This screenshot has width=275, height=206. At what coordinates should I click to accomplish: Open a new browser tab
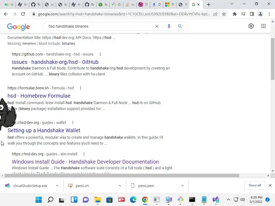208,5
